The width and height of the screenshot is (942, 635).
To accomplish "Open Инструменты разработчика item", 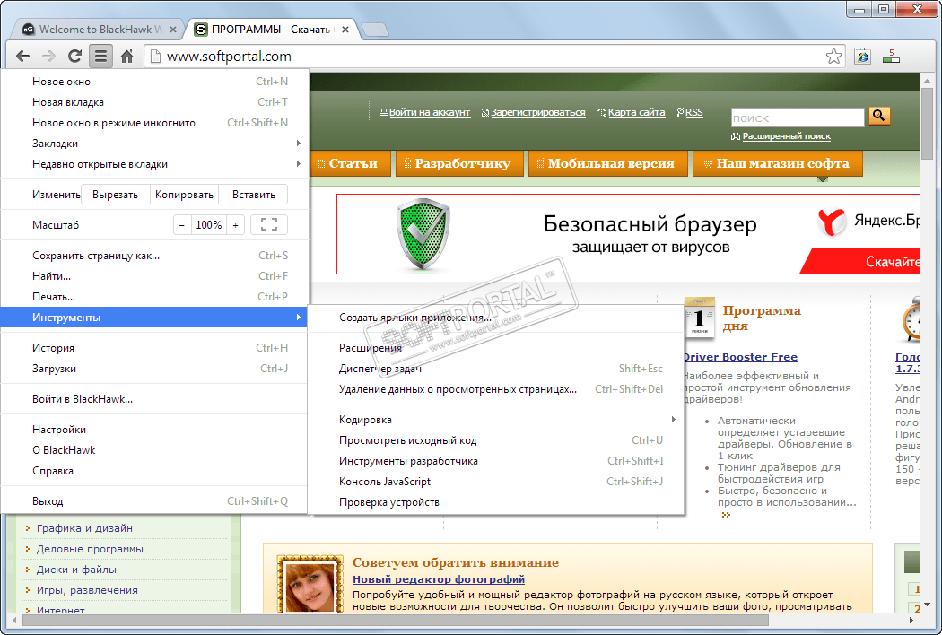I will point(495,461).
